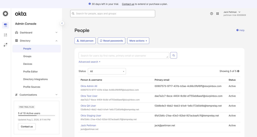257x137 pixels.
Task: Open the apps-plus icon in left rail
Action: pos(6,35)
